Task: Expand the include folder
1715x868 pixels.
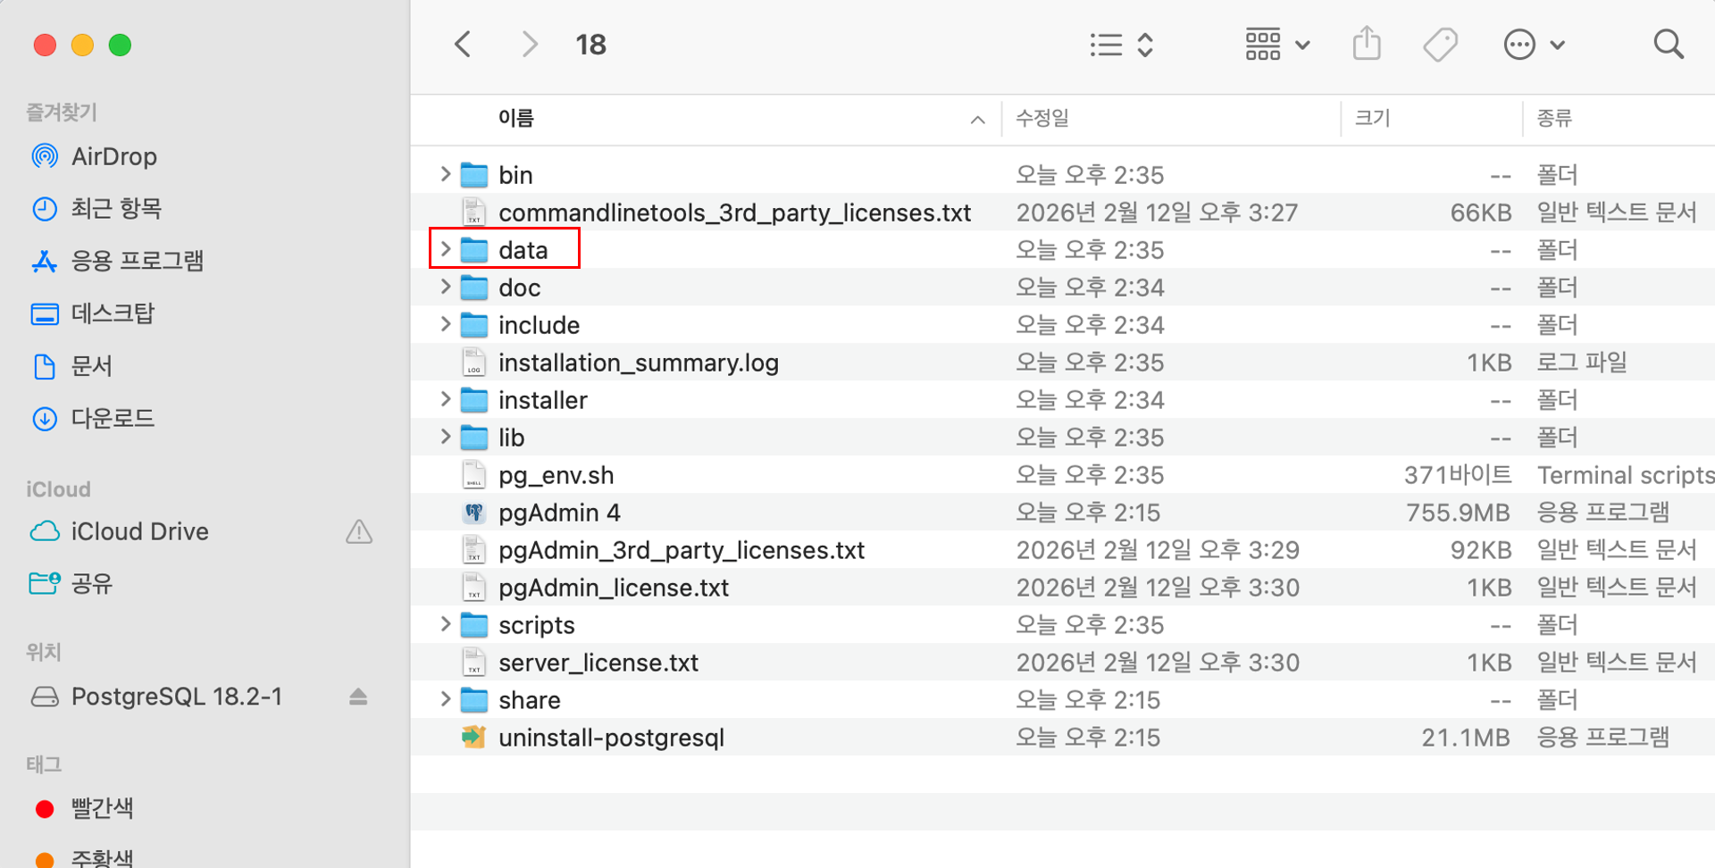Action: 444,324
